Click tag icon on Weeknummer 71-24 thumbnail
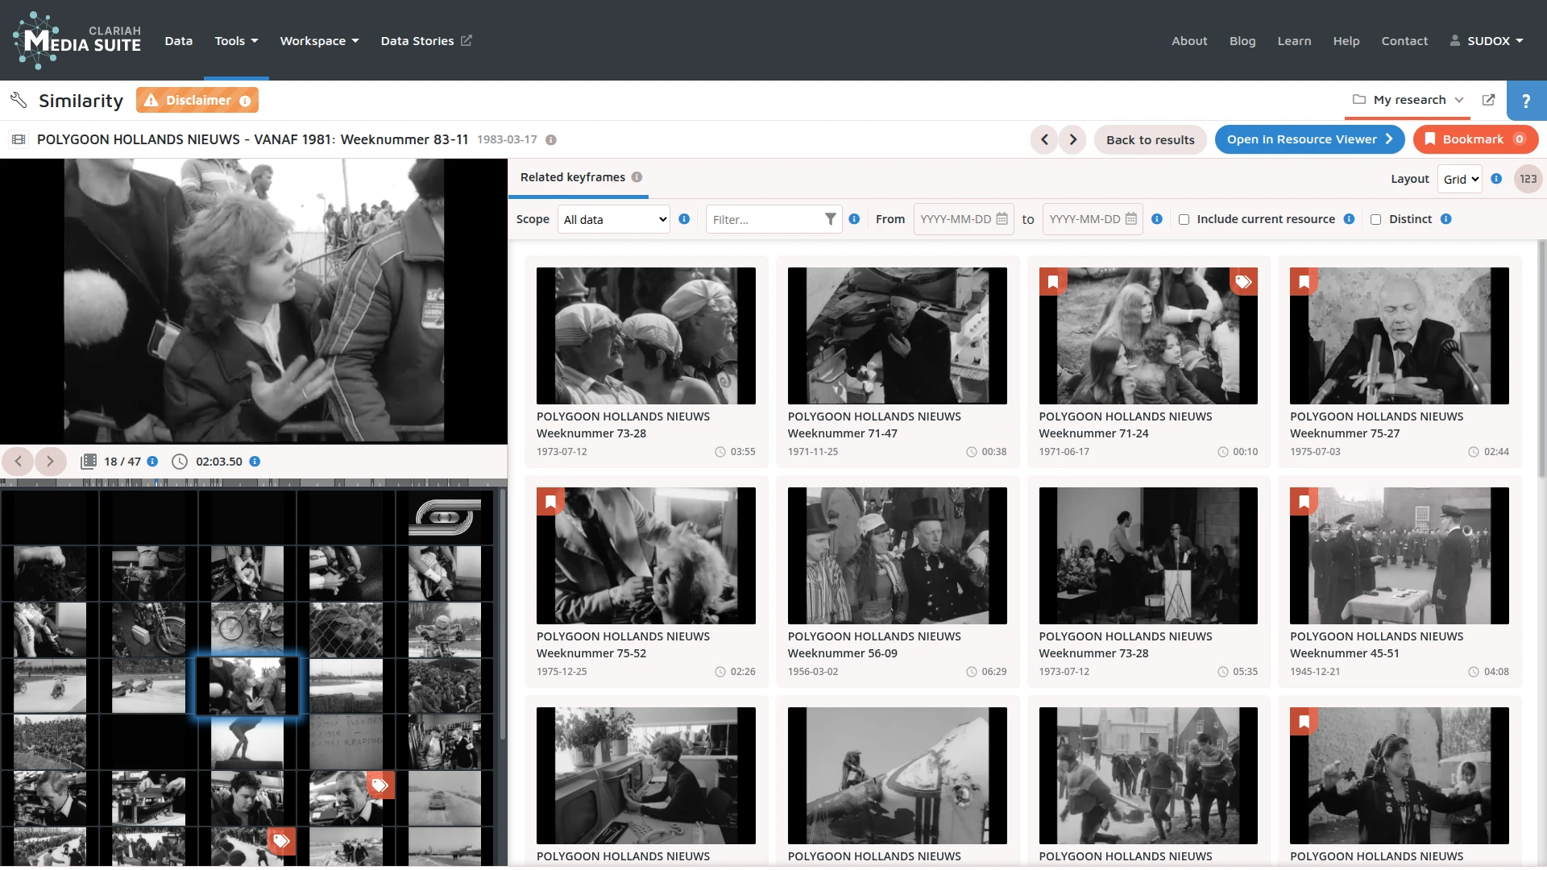Viewport: 1547px width, 870px height. click(1243, 281)
